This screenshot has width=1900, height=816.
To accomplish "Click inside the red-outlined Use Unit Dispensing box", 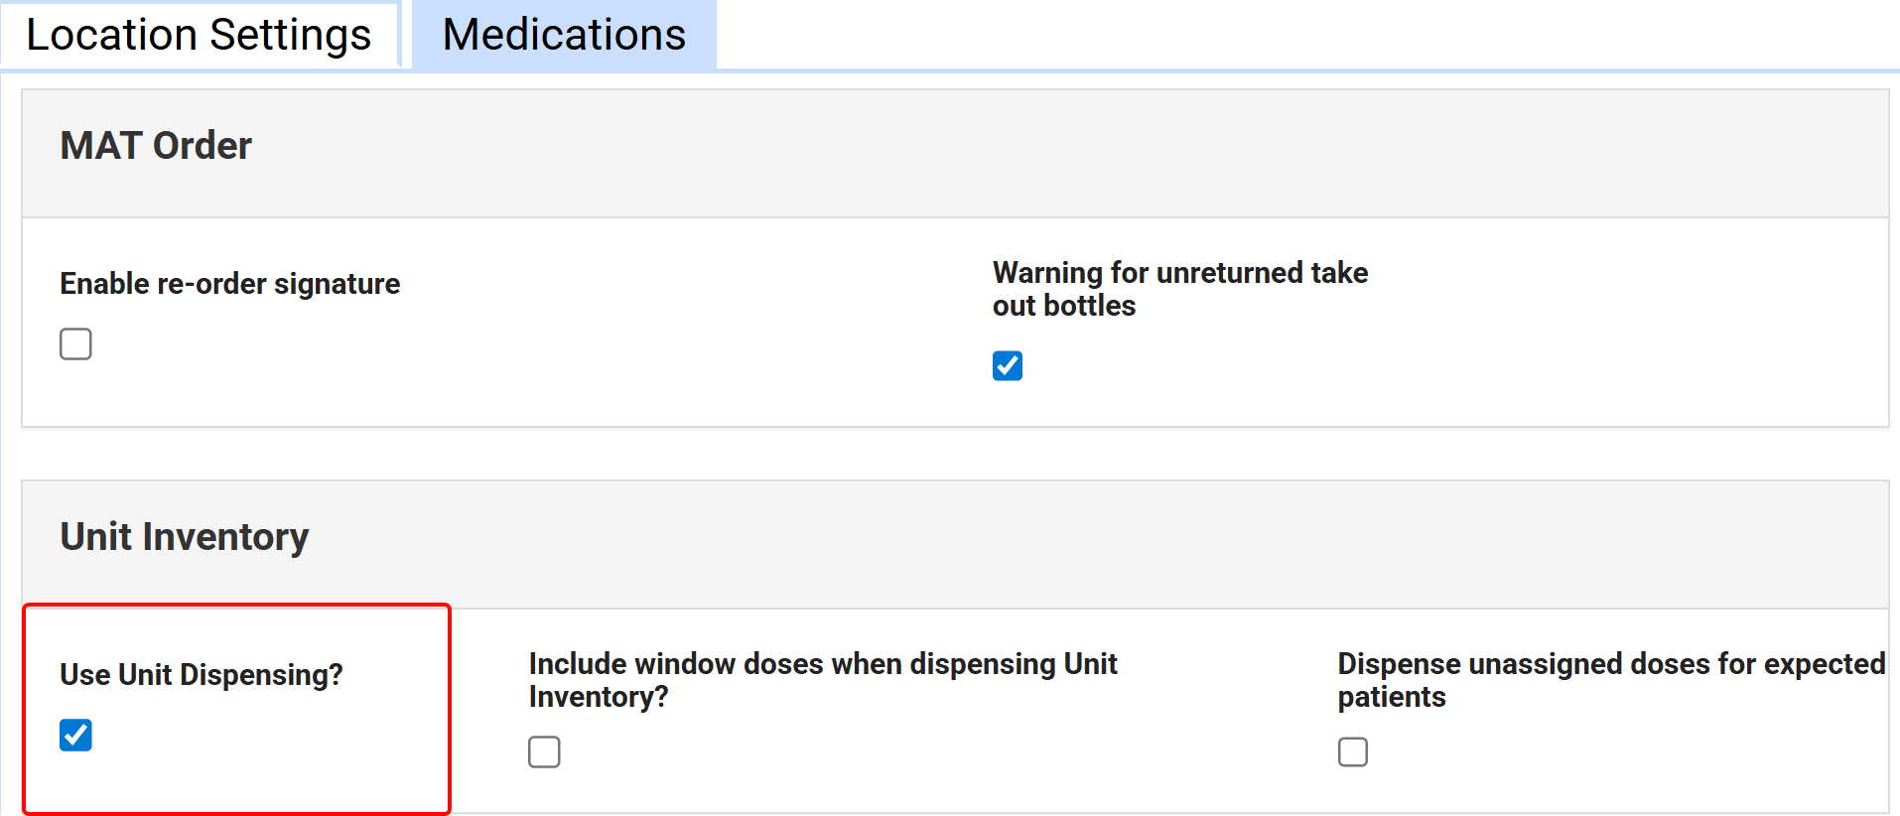I will pos(298,754).
